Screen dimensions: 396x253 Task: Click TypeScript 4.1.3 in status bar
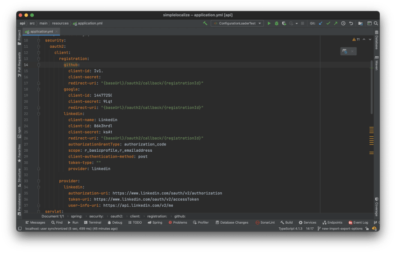click(x=290, y=229)
